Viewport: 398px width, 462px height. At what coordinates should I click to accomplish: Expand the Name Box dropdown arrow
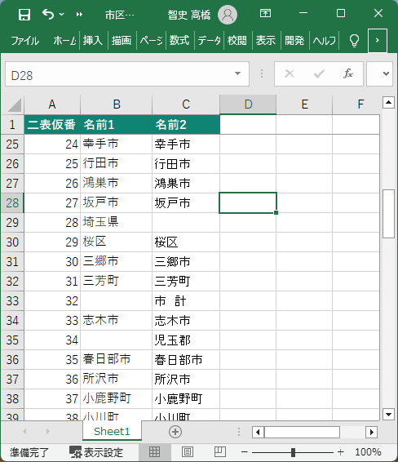(237, 73)
